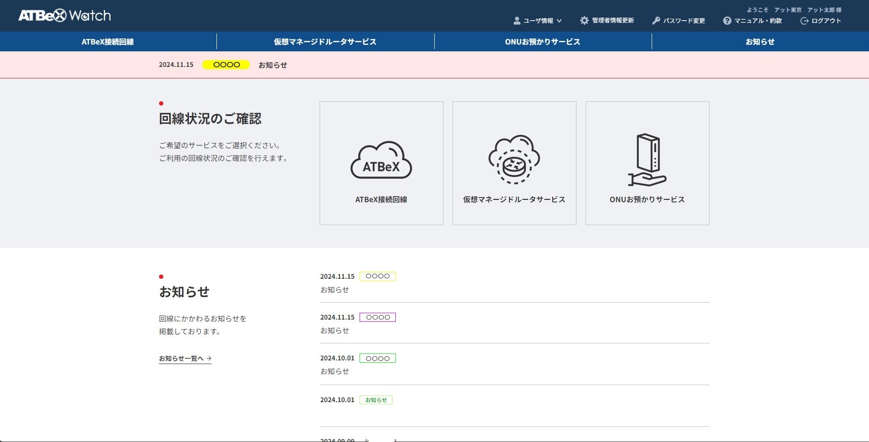Click the ATBeX Watch logo

[x=65, y=16]
